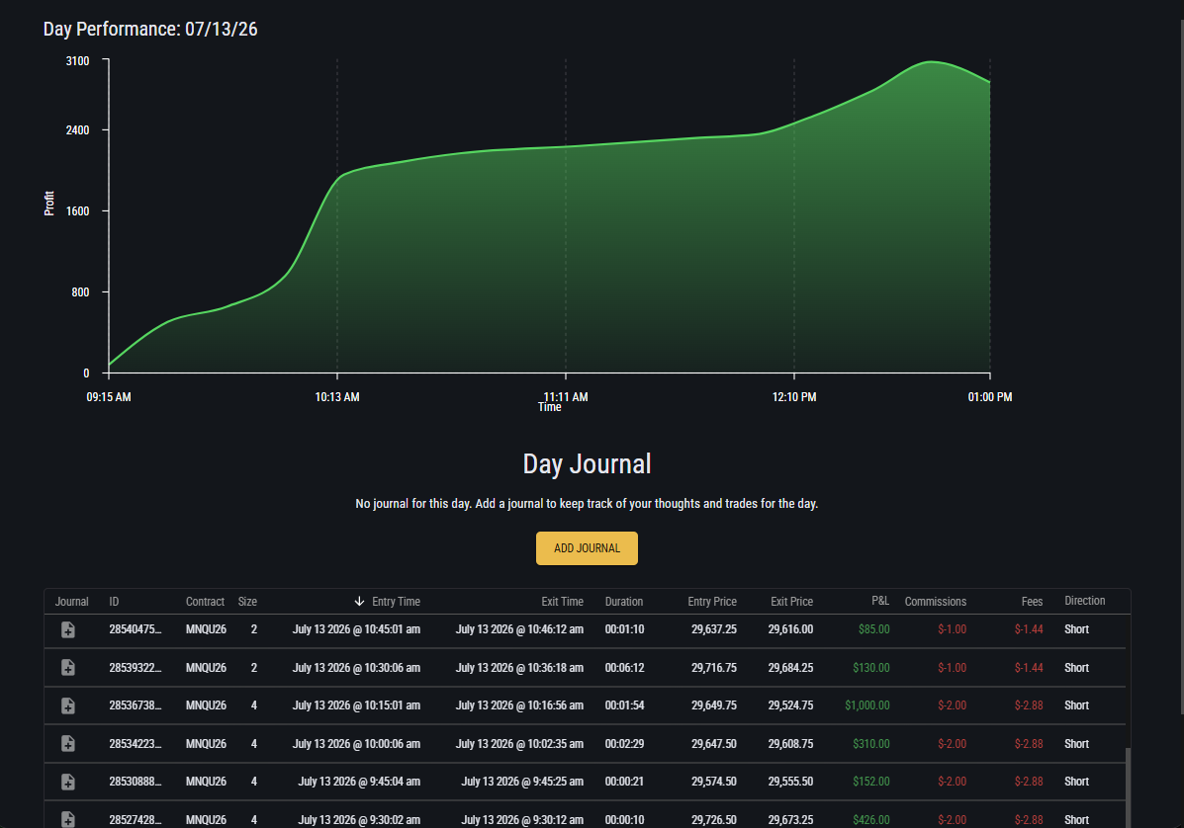Viewport: 1184px width, 828px height.
Task: Click the 12:10 PM chart axis label
Action: click(x=793, y=396)
